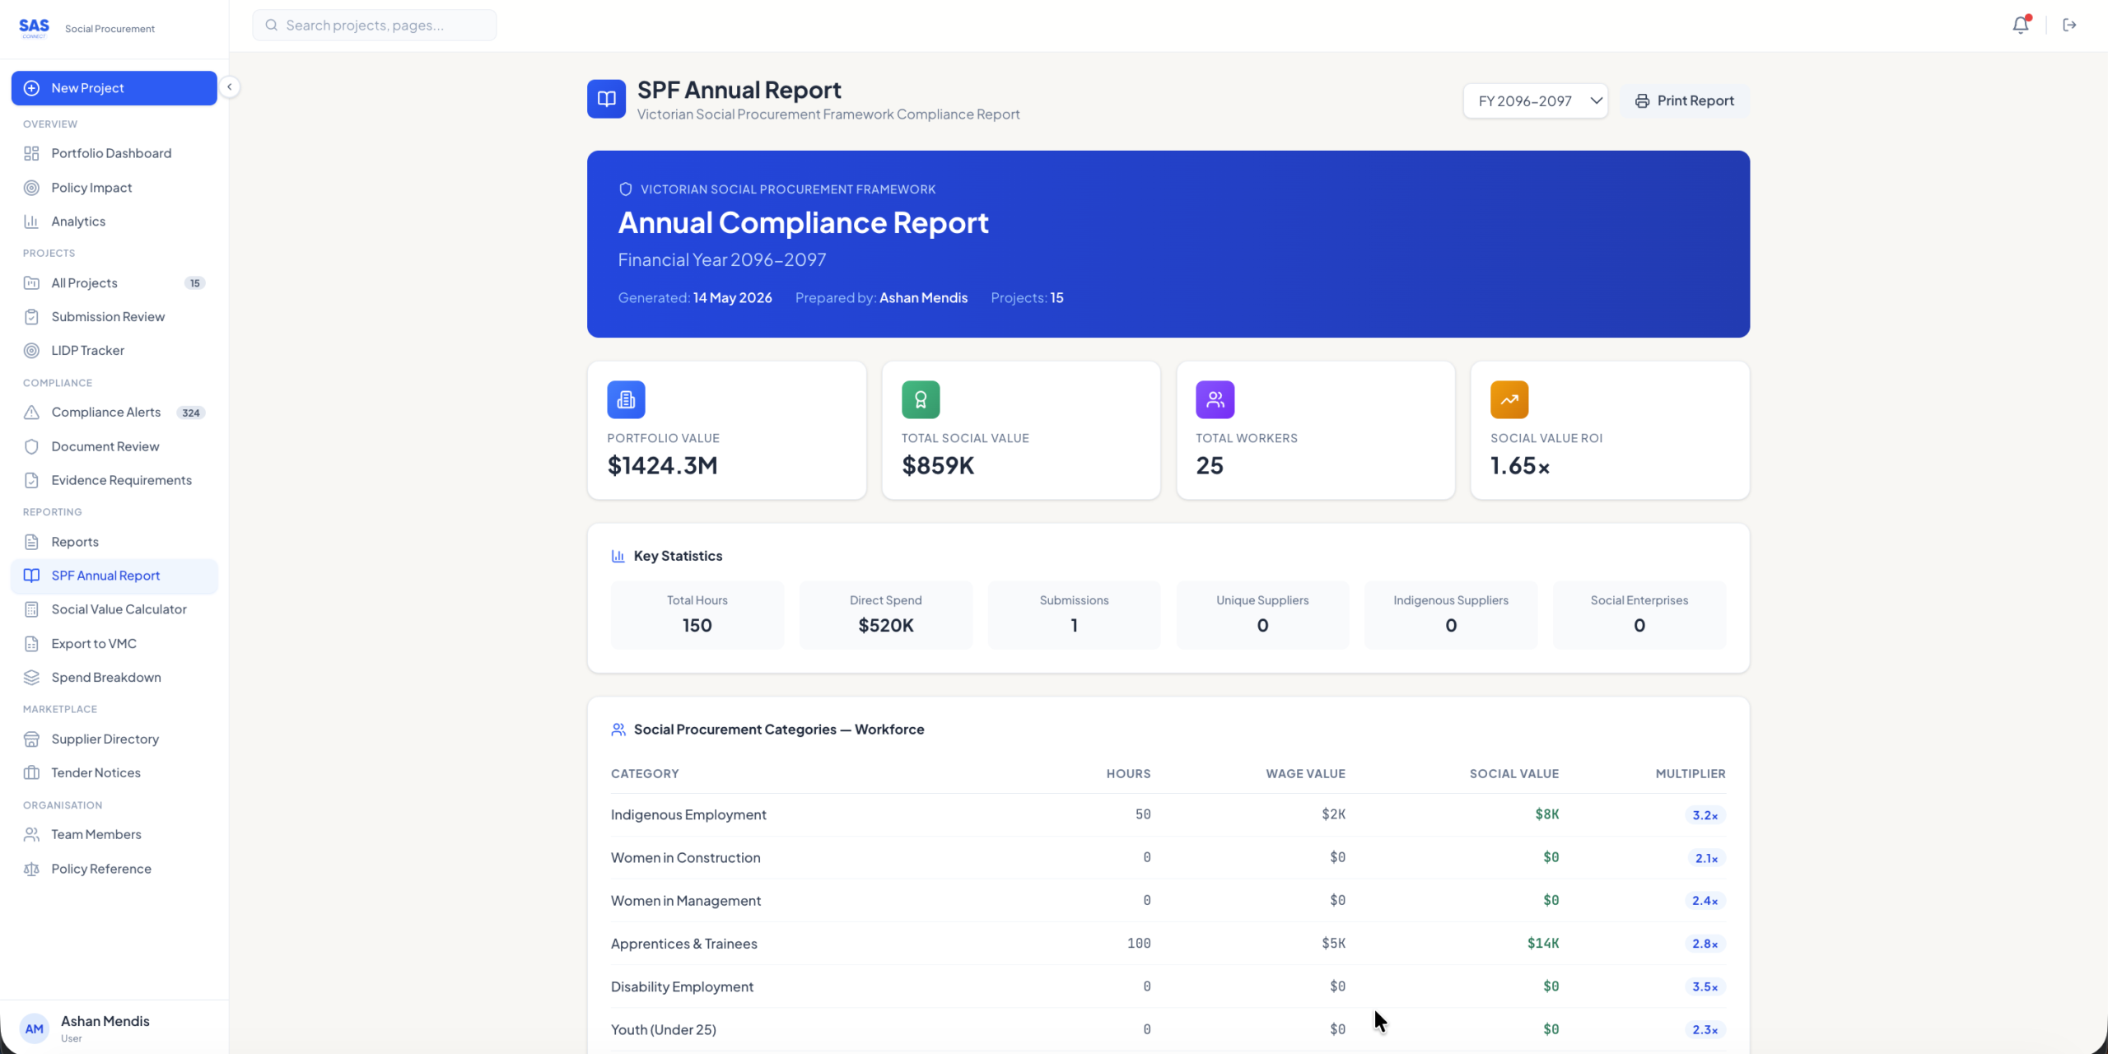2108x1054 pixels.
Task: Click the 3.2x multiplier badge
Action: click(x=1705, y=815)
